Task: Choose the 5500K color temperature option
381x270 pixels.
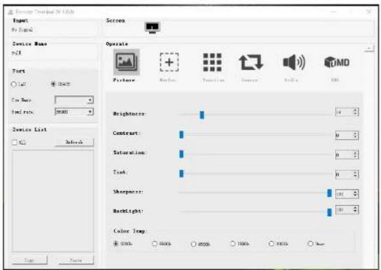Action: point(155,243)
